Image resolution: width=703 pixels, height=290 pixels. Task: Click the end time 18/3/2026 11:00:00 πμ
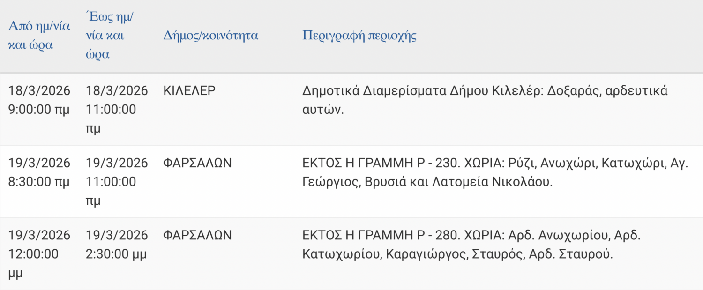click(x=116, y=110)
